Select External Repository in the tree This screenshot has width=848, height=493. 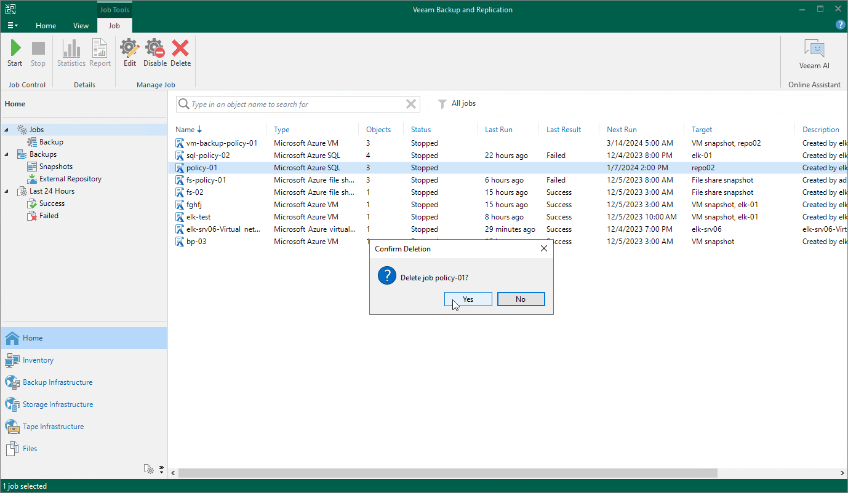point(70,179)
